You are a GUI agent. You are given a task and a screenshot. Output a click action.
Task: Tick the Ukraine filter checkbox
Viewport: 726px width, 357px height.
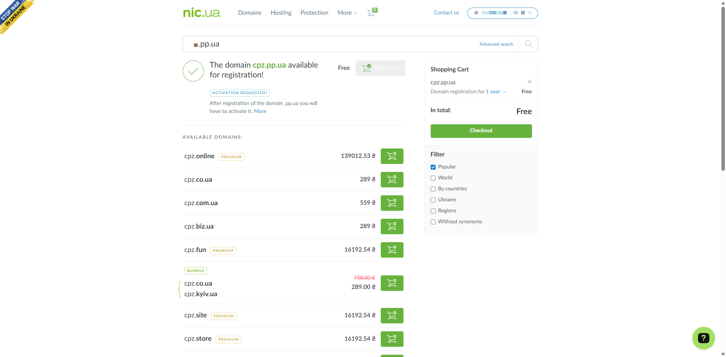433,200
